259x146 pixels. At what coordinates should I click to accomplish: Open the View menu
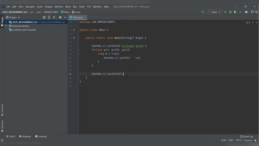coord(21,6)
